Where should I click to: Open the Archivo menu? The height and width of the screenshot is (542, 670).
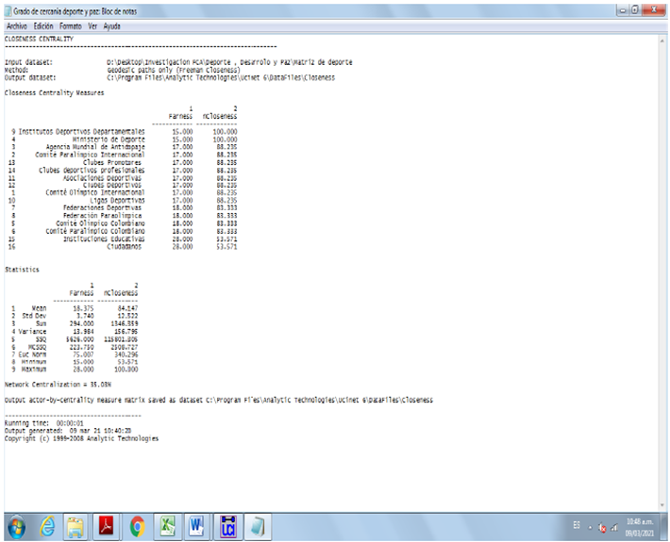pos(18,26)
